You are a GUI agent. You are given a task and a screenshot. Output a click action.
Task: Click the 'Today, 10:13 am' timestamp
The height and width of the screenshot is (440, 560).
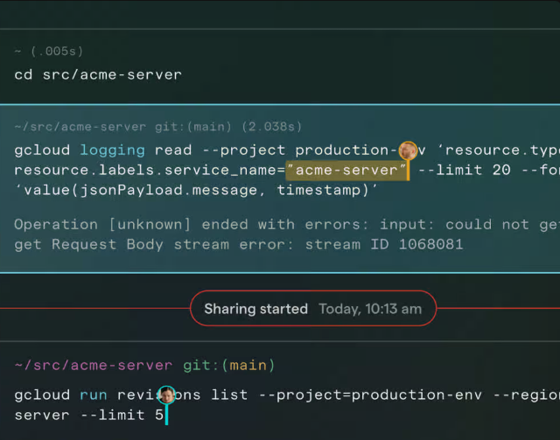pos(370,309)
